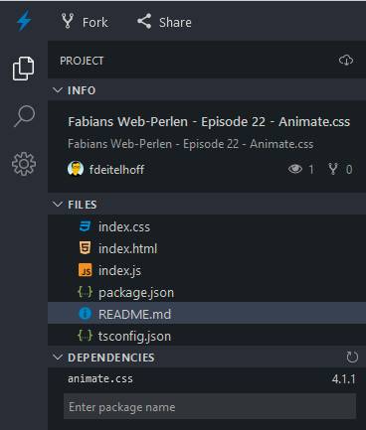
Task: Click the fdeitelhoff user avatar
Action: pyautogui.click(x=76, y=169)
